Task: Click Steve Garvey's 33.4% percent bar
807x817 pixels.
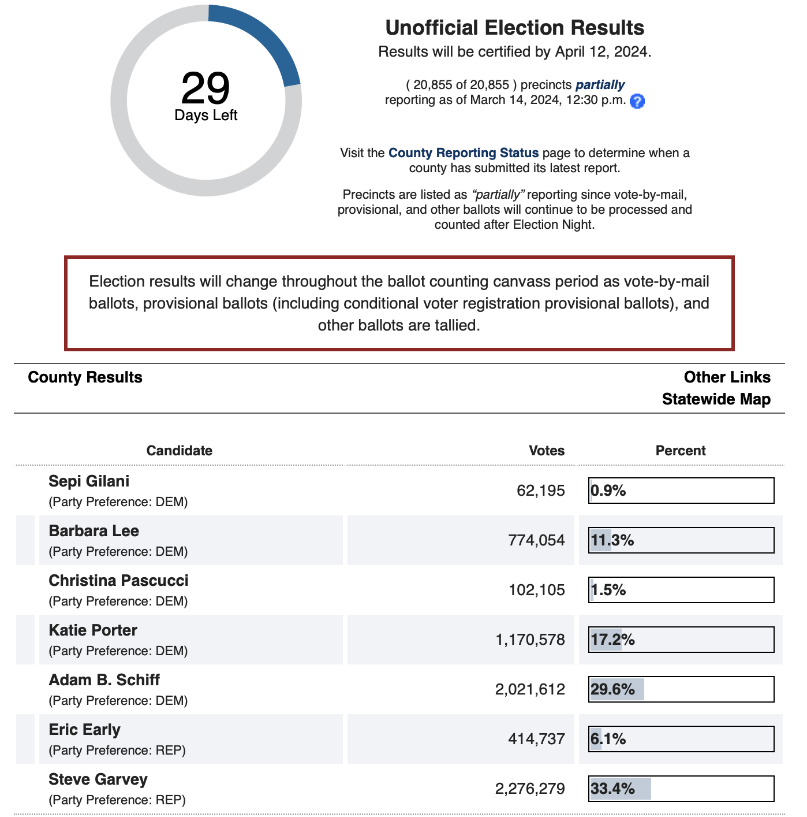Action: 681,789
